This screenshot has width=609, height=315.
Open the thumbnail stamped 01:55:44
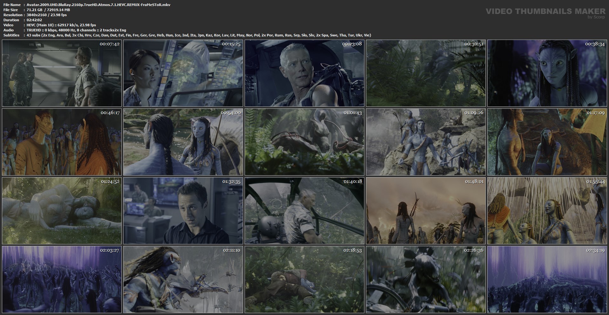pos(547,211)
